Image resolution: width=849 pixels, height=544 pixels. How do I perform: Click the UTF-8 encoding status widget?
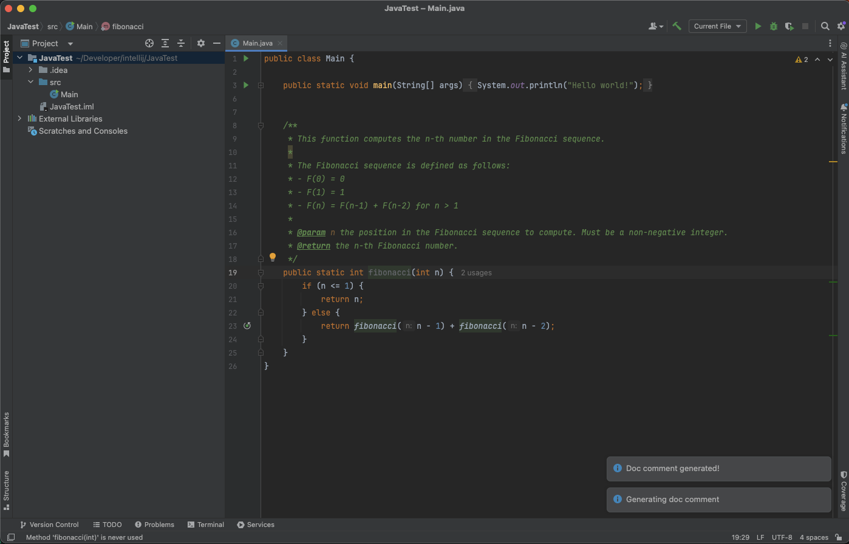pos(782,537)
